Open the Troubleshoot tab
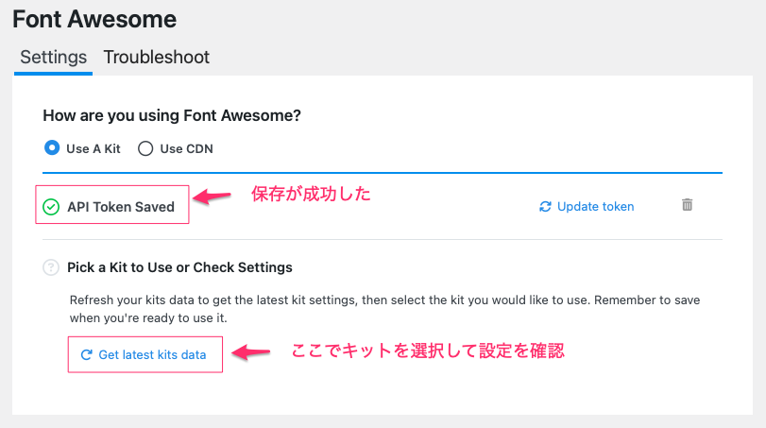This screenshot has width=766, height=428. point(157,58)
